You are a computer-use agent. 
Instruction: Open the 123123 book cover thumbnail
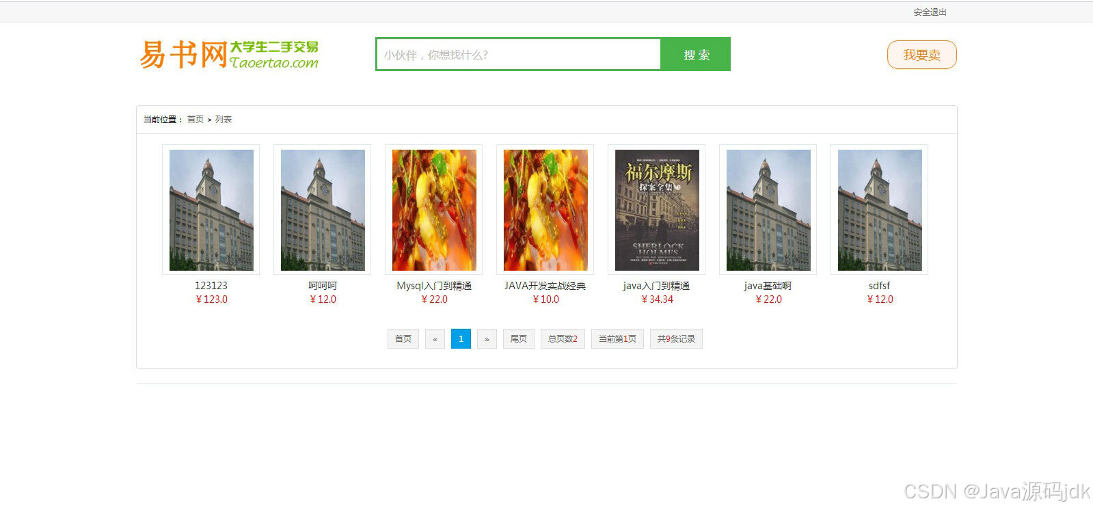tap(211, 210)
